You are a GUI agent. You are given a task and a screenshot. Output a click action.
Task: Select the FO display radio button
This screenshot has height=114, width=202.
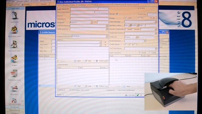(139, 18)
